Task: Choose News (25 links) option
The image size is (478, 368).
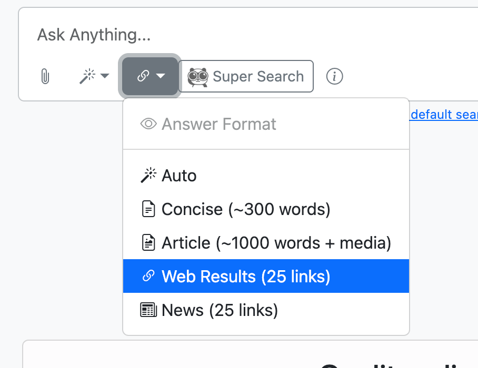Action: [x=220, y=310]
